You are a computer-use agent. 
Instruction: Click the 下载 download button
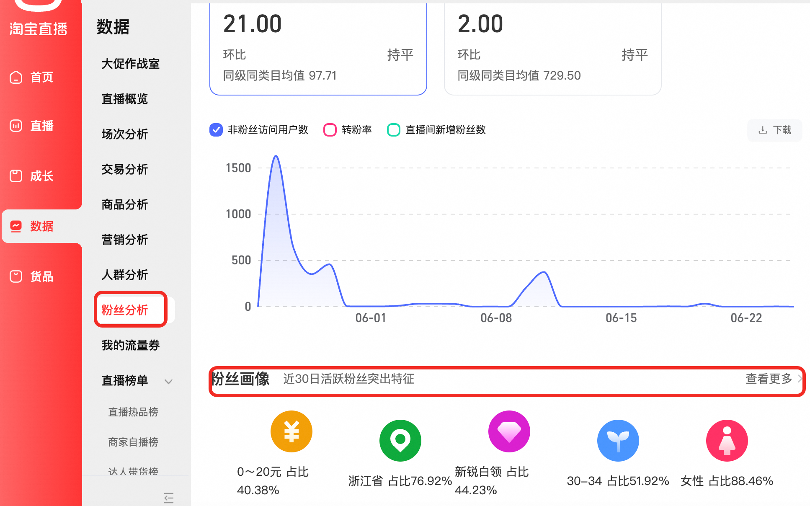pos(775,130)
